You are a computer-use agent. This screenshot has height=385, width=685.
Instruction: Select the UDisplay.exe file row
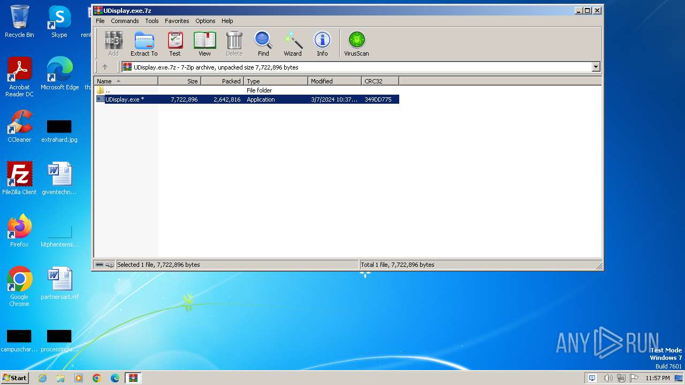tap(247, 99)
